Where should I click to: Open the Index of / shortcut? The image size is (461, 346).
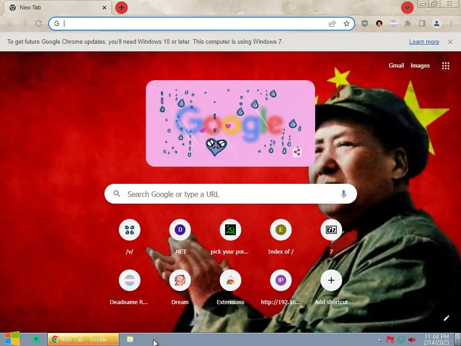281,237
